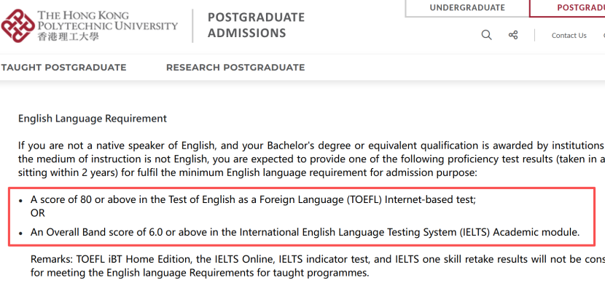This screenshot has height=299, width=605.
Task: Open the Contact Us link
Action: (x=569, y=36)
